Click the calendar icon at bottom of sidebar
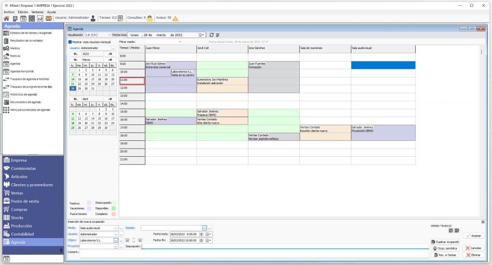Image resolution: width=492 pixels, height=265 pixels. coord(6,259)
